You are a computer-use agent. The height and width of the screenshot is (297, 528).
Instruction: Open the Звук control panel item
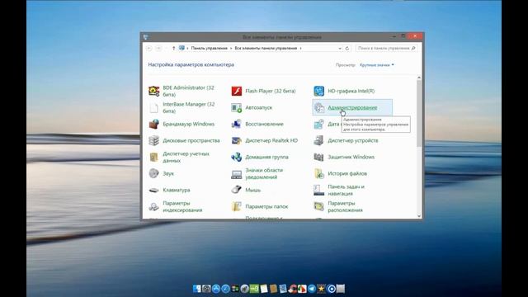click(x=162, y=173)
